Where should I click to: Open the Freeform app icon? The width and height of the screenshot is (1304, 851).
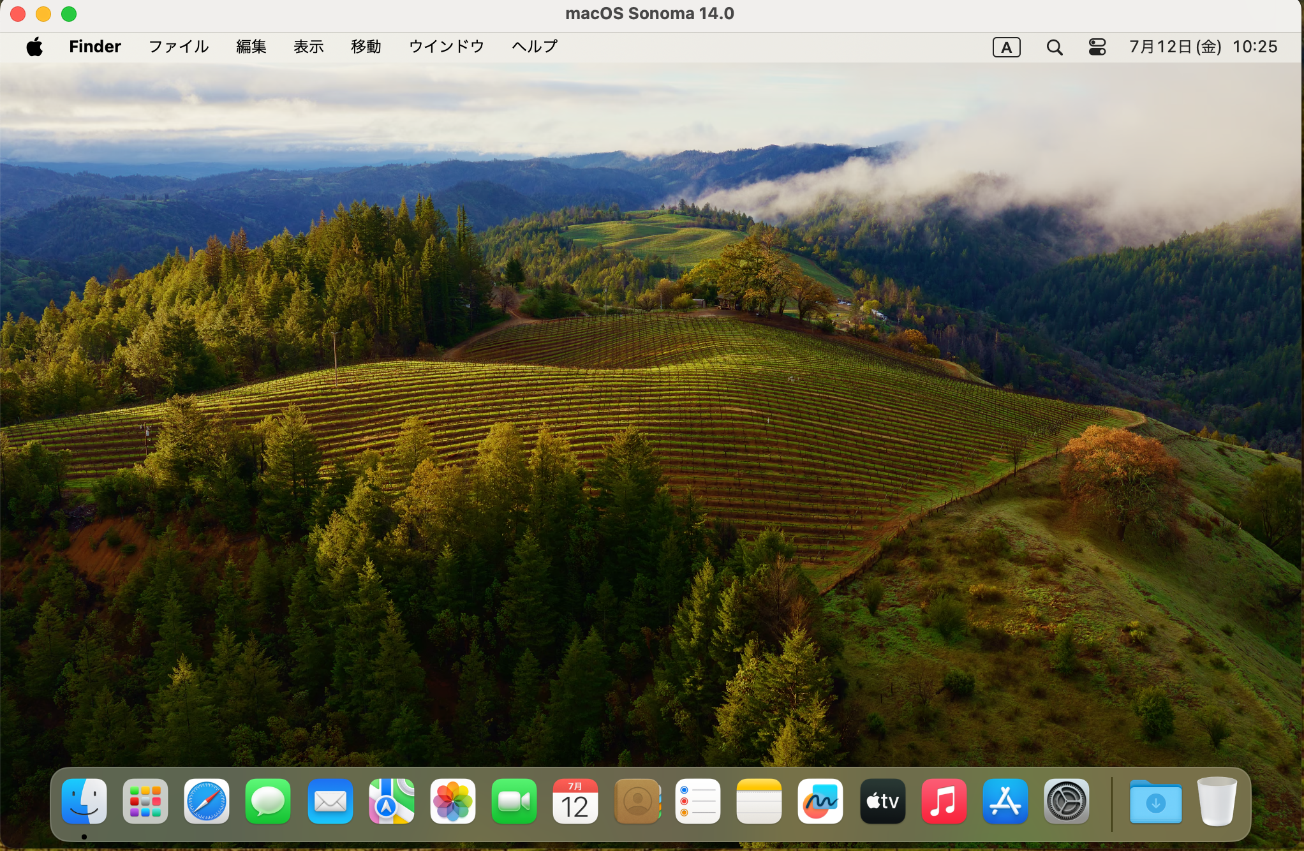820,801
